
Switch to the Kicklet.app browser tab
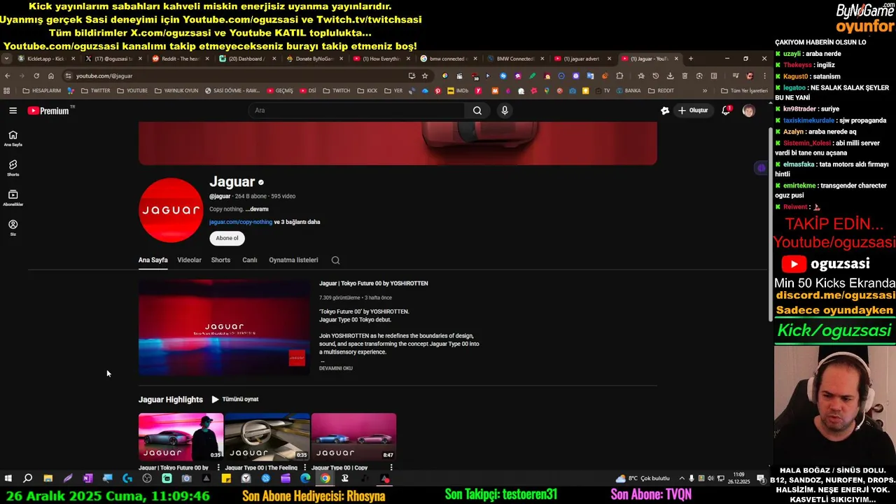[x=45, y=59]
